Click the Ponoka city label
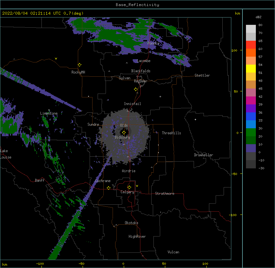Viewport: 275px width, 268px height. 153,43
